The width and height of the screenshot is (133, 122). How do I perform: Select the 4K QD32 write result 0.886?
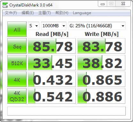[101, 96]
